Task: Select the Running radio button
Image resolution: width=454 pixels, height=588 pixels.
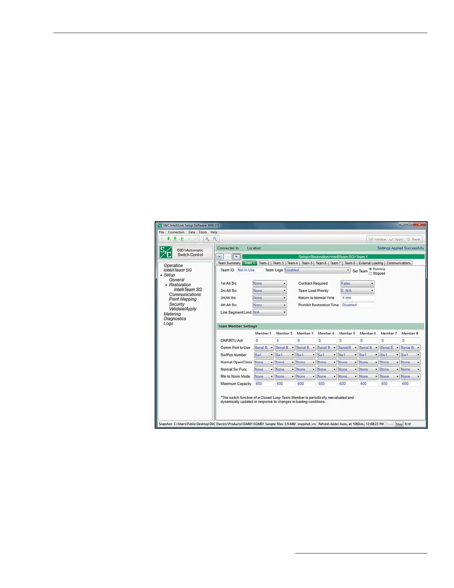Action: (x=371, y=269)
